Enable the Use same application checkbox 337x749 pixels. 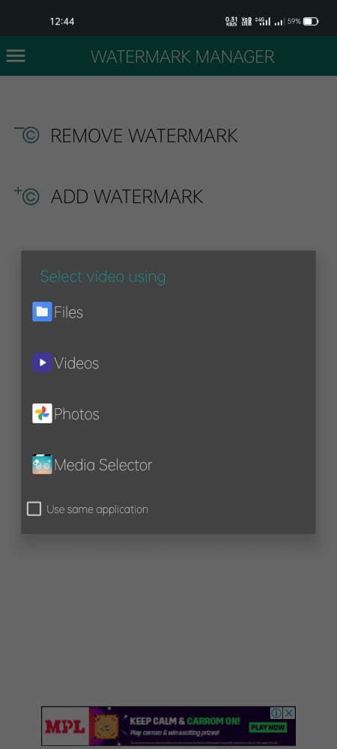[x=34, y=509]
